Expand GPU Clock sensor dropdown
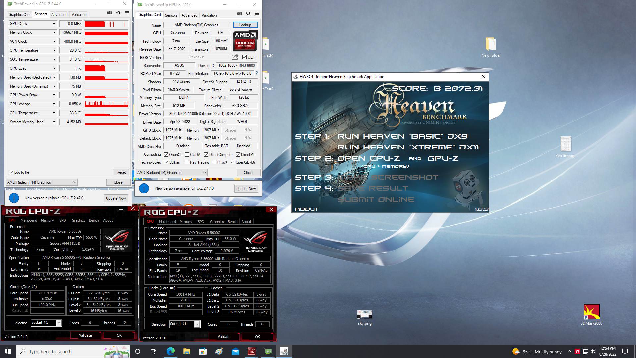Viewport: 636px width, 358px height. click(x=54, y=24)
